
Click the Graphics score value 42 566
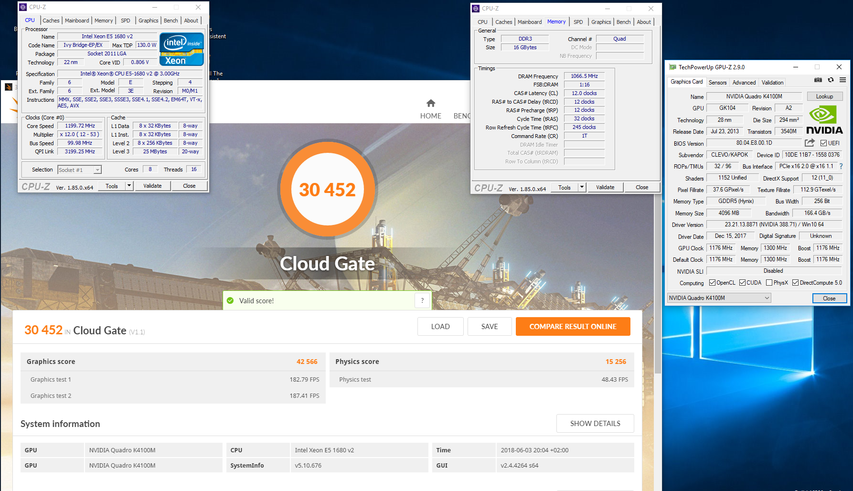(307, 362)
